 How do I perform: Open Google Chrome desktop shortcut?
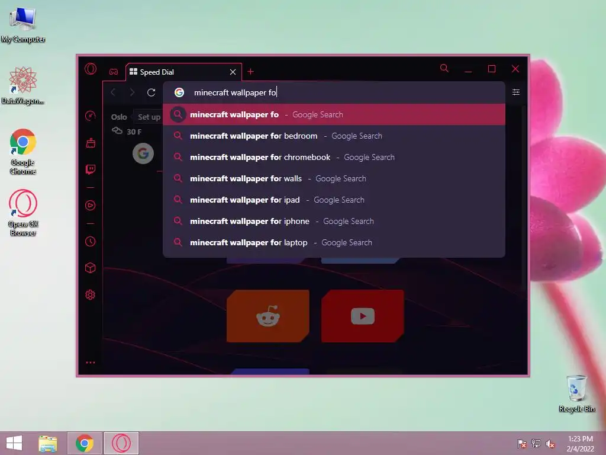(x=23, y=152)
